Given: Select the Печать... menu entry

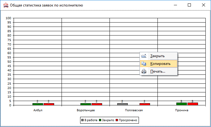Looking at the screenshot, I should coord(158,71).
